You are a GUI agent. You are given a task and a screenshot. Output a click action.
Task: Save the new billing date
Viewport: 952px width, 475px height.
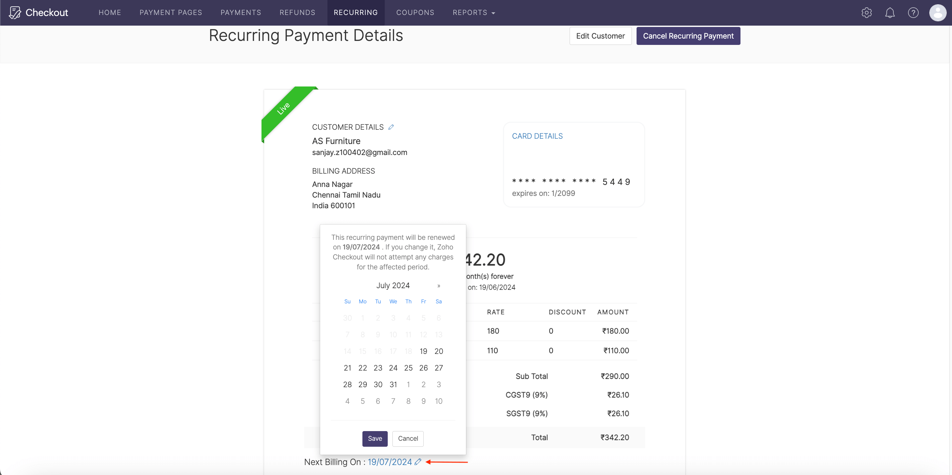374,438
